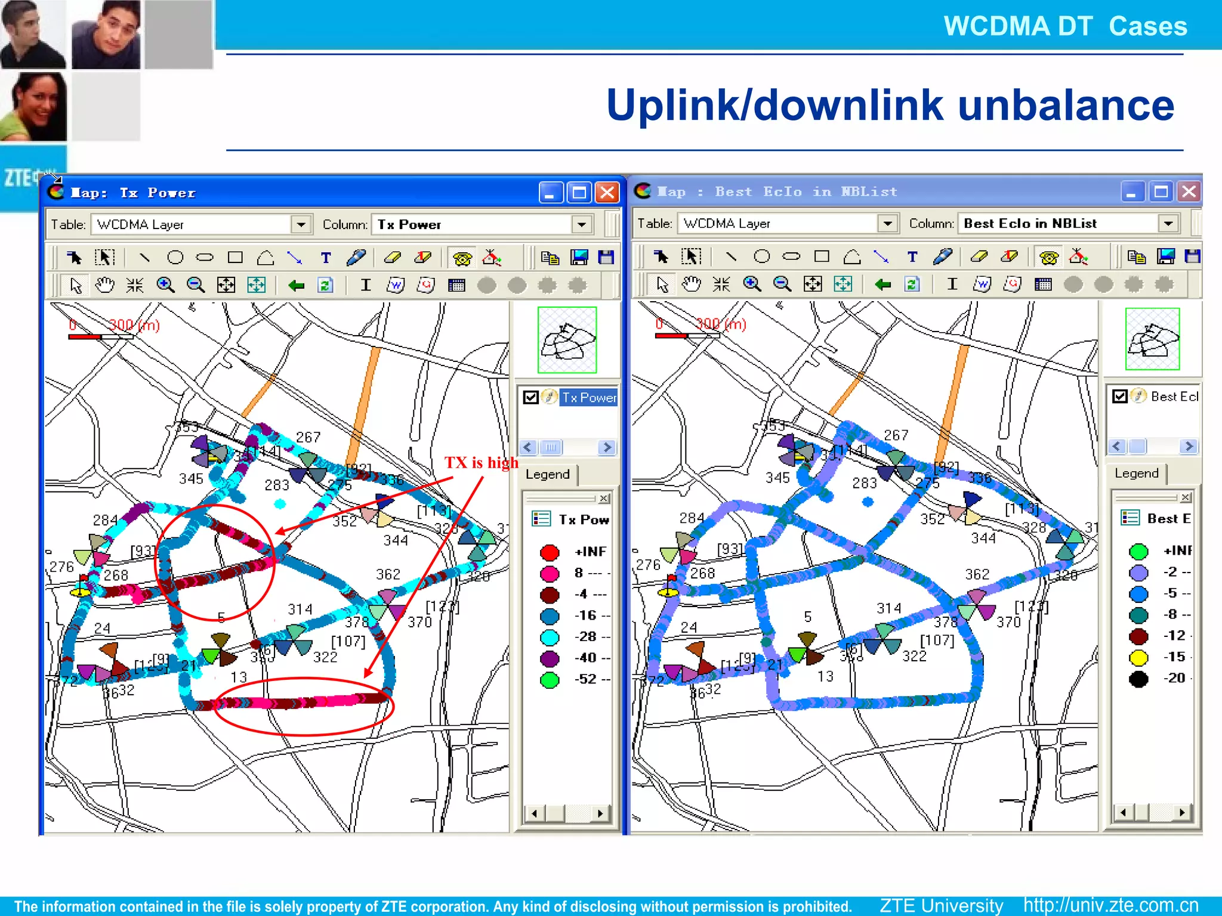Click scroll left arrow in Tx Power layer list
Image resolution: width=1222 pixels, height=916 pixels.
[528, 447]
